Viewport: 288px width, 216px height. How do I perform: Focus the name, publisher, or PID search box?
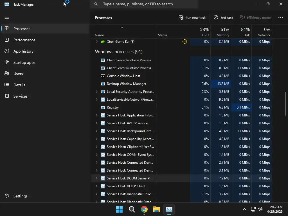pyautogui.click(x=144, y=4)
